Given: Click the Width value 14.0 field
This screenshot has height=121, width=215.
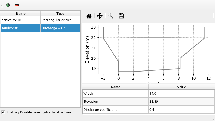Looking at the screenshot, I should pos(181,93).
